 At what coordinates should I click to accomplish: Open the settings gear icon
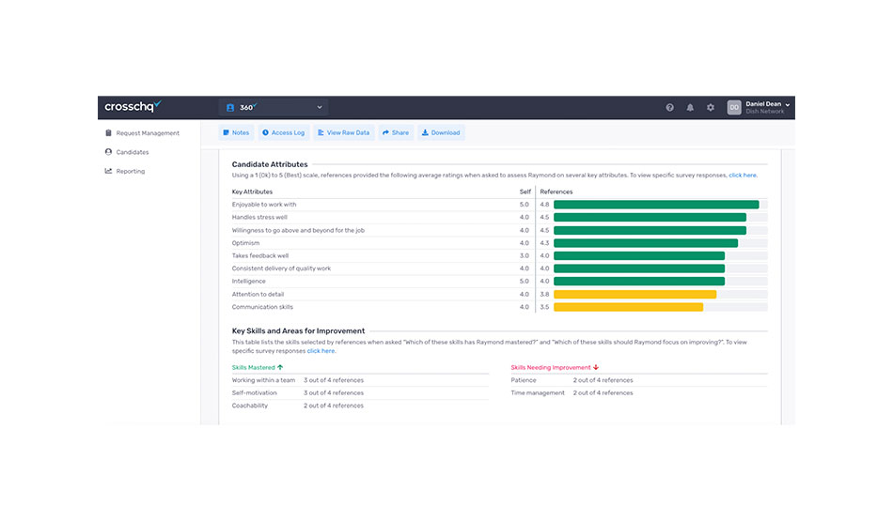(x=711, y=108)
